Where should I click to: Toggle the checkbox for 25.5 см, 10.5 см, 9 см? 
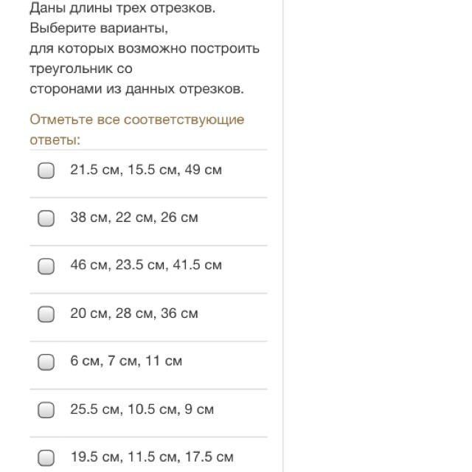point(46,410)
